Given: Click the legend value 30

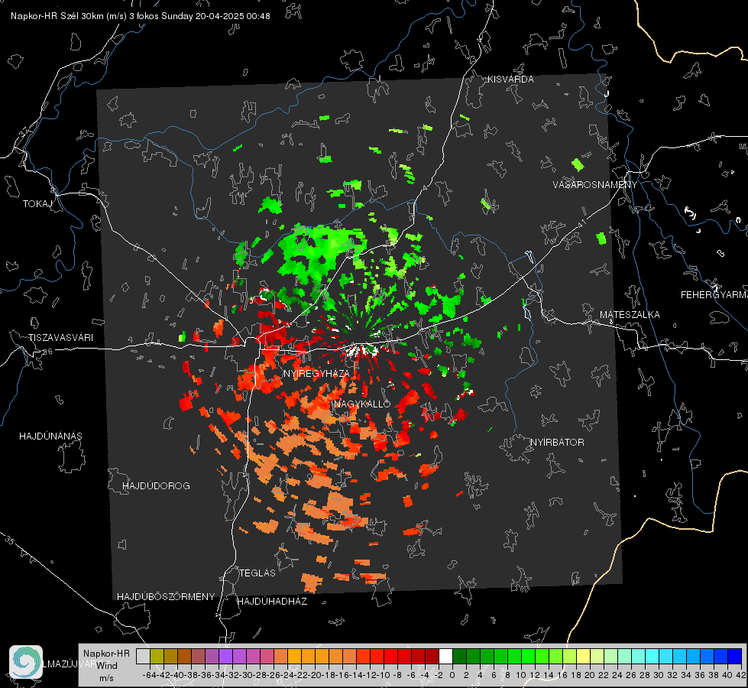Looking at the screenshot, I should pos(659,675).
